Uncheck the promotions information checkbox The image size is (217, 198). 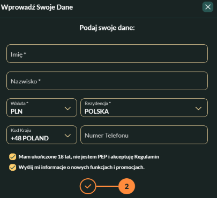tap(12, 168)
